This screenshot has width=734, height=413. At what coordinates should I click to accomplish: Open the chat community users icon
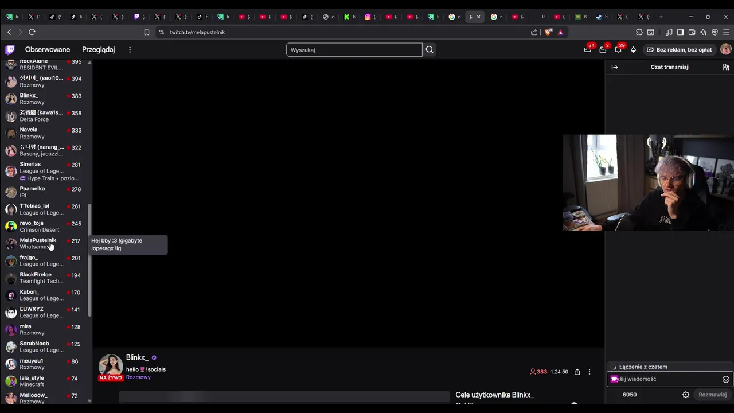(x=725, y=67)
